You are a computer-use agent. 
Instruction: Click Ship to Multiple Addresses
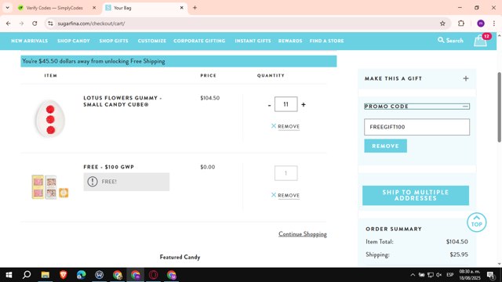416,195
